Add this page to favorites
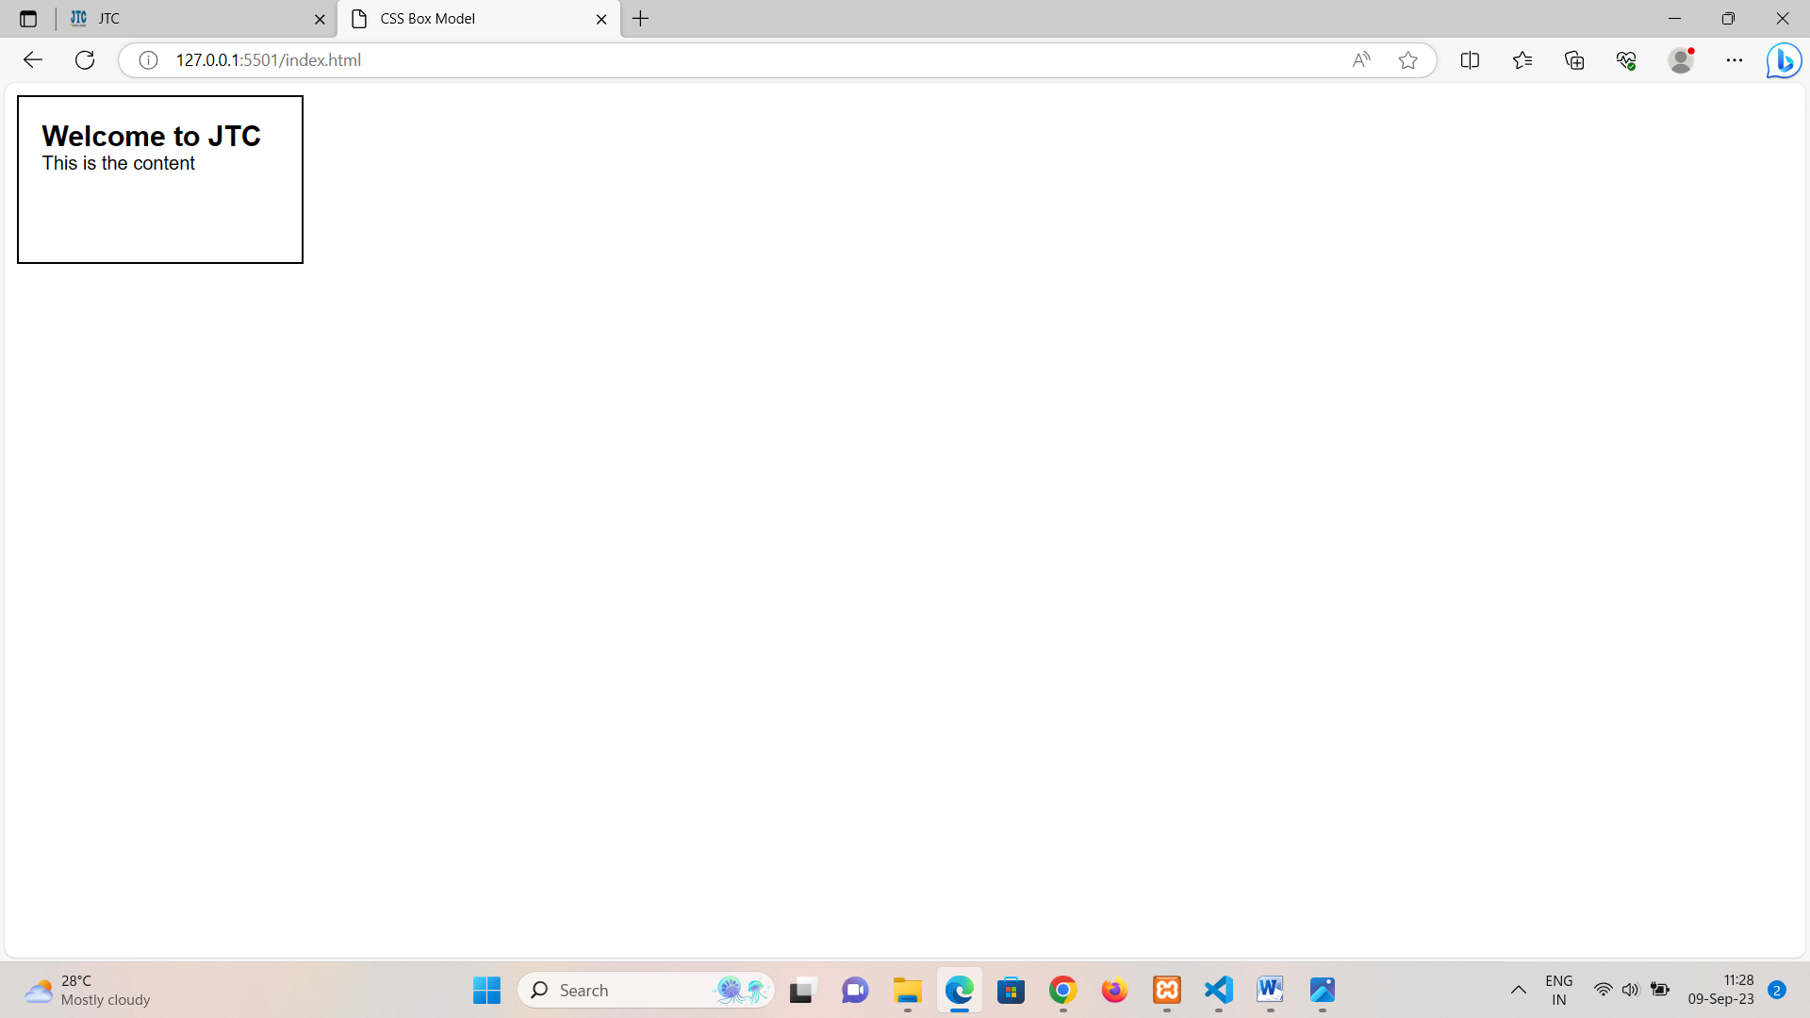The width and height of the screenshot is (1810, 1018). [1408, 60]
